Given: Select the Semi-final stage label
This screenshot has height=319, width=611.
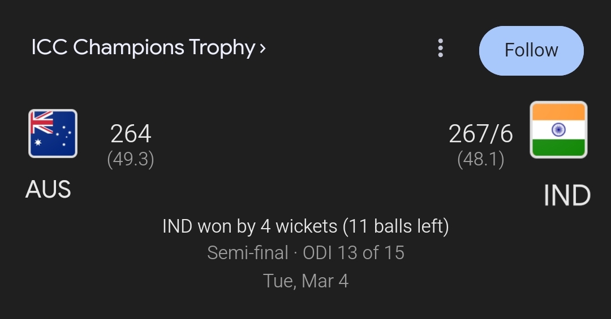Looking at the screenshot, I should coord(247,252).
